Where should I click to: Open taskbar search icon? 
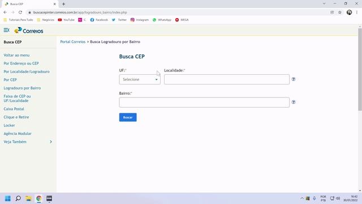pyautogui.click(x=18, y=198)
